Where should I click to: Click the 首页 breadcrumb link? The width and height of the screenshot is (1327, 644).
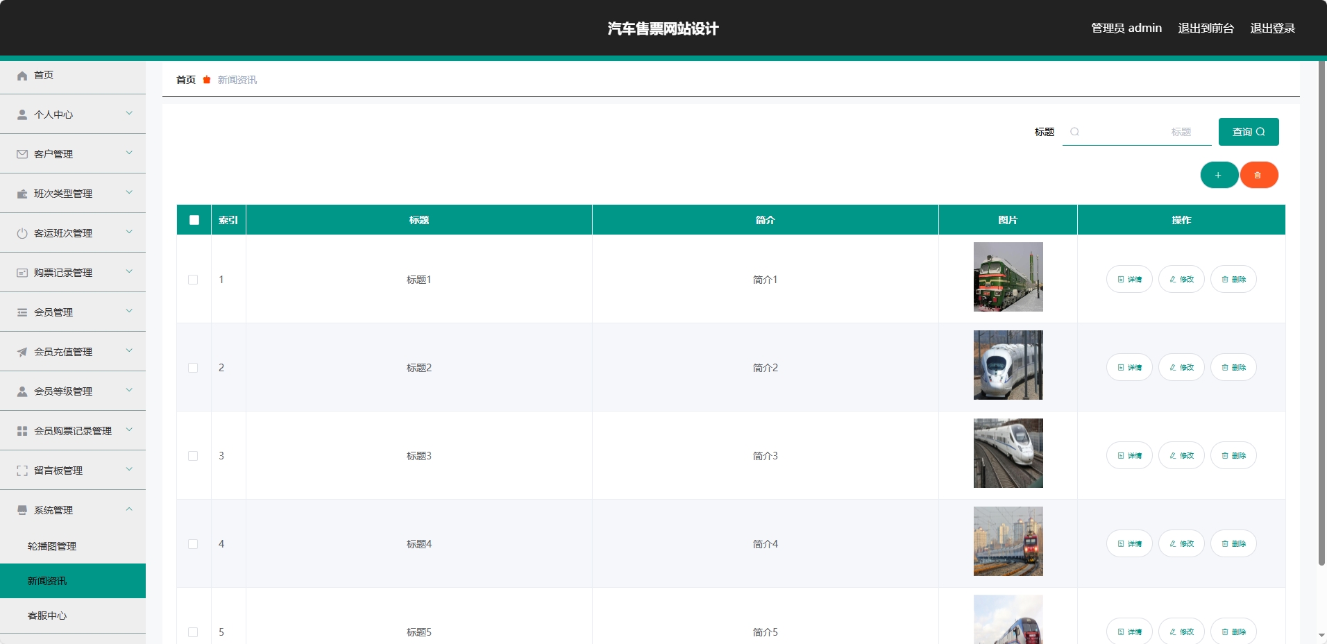point(186,80)
